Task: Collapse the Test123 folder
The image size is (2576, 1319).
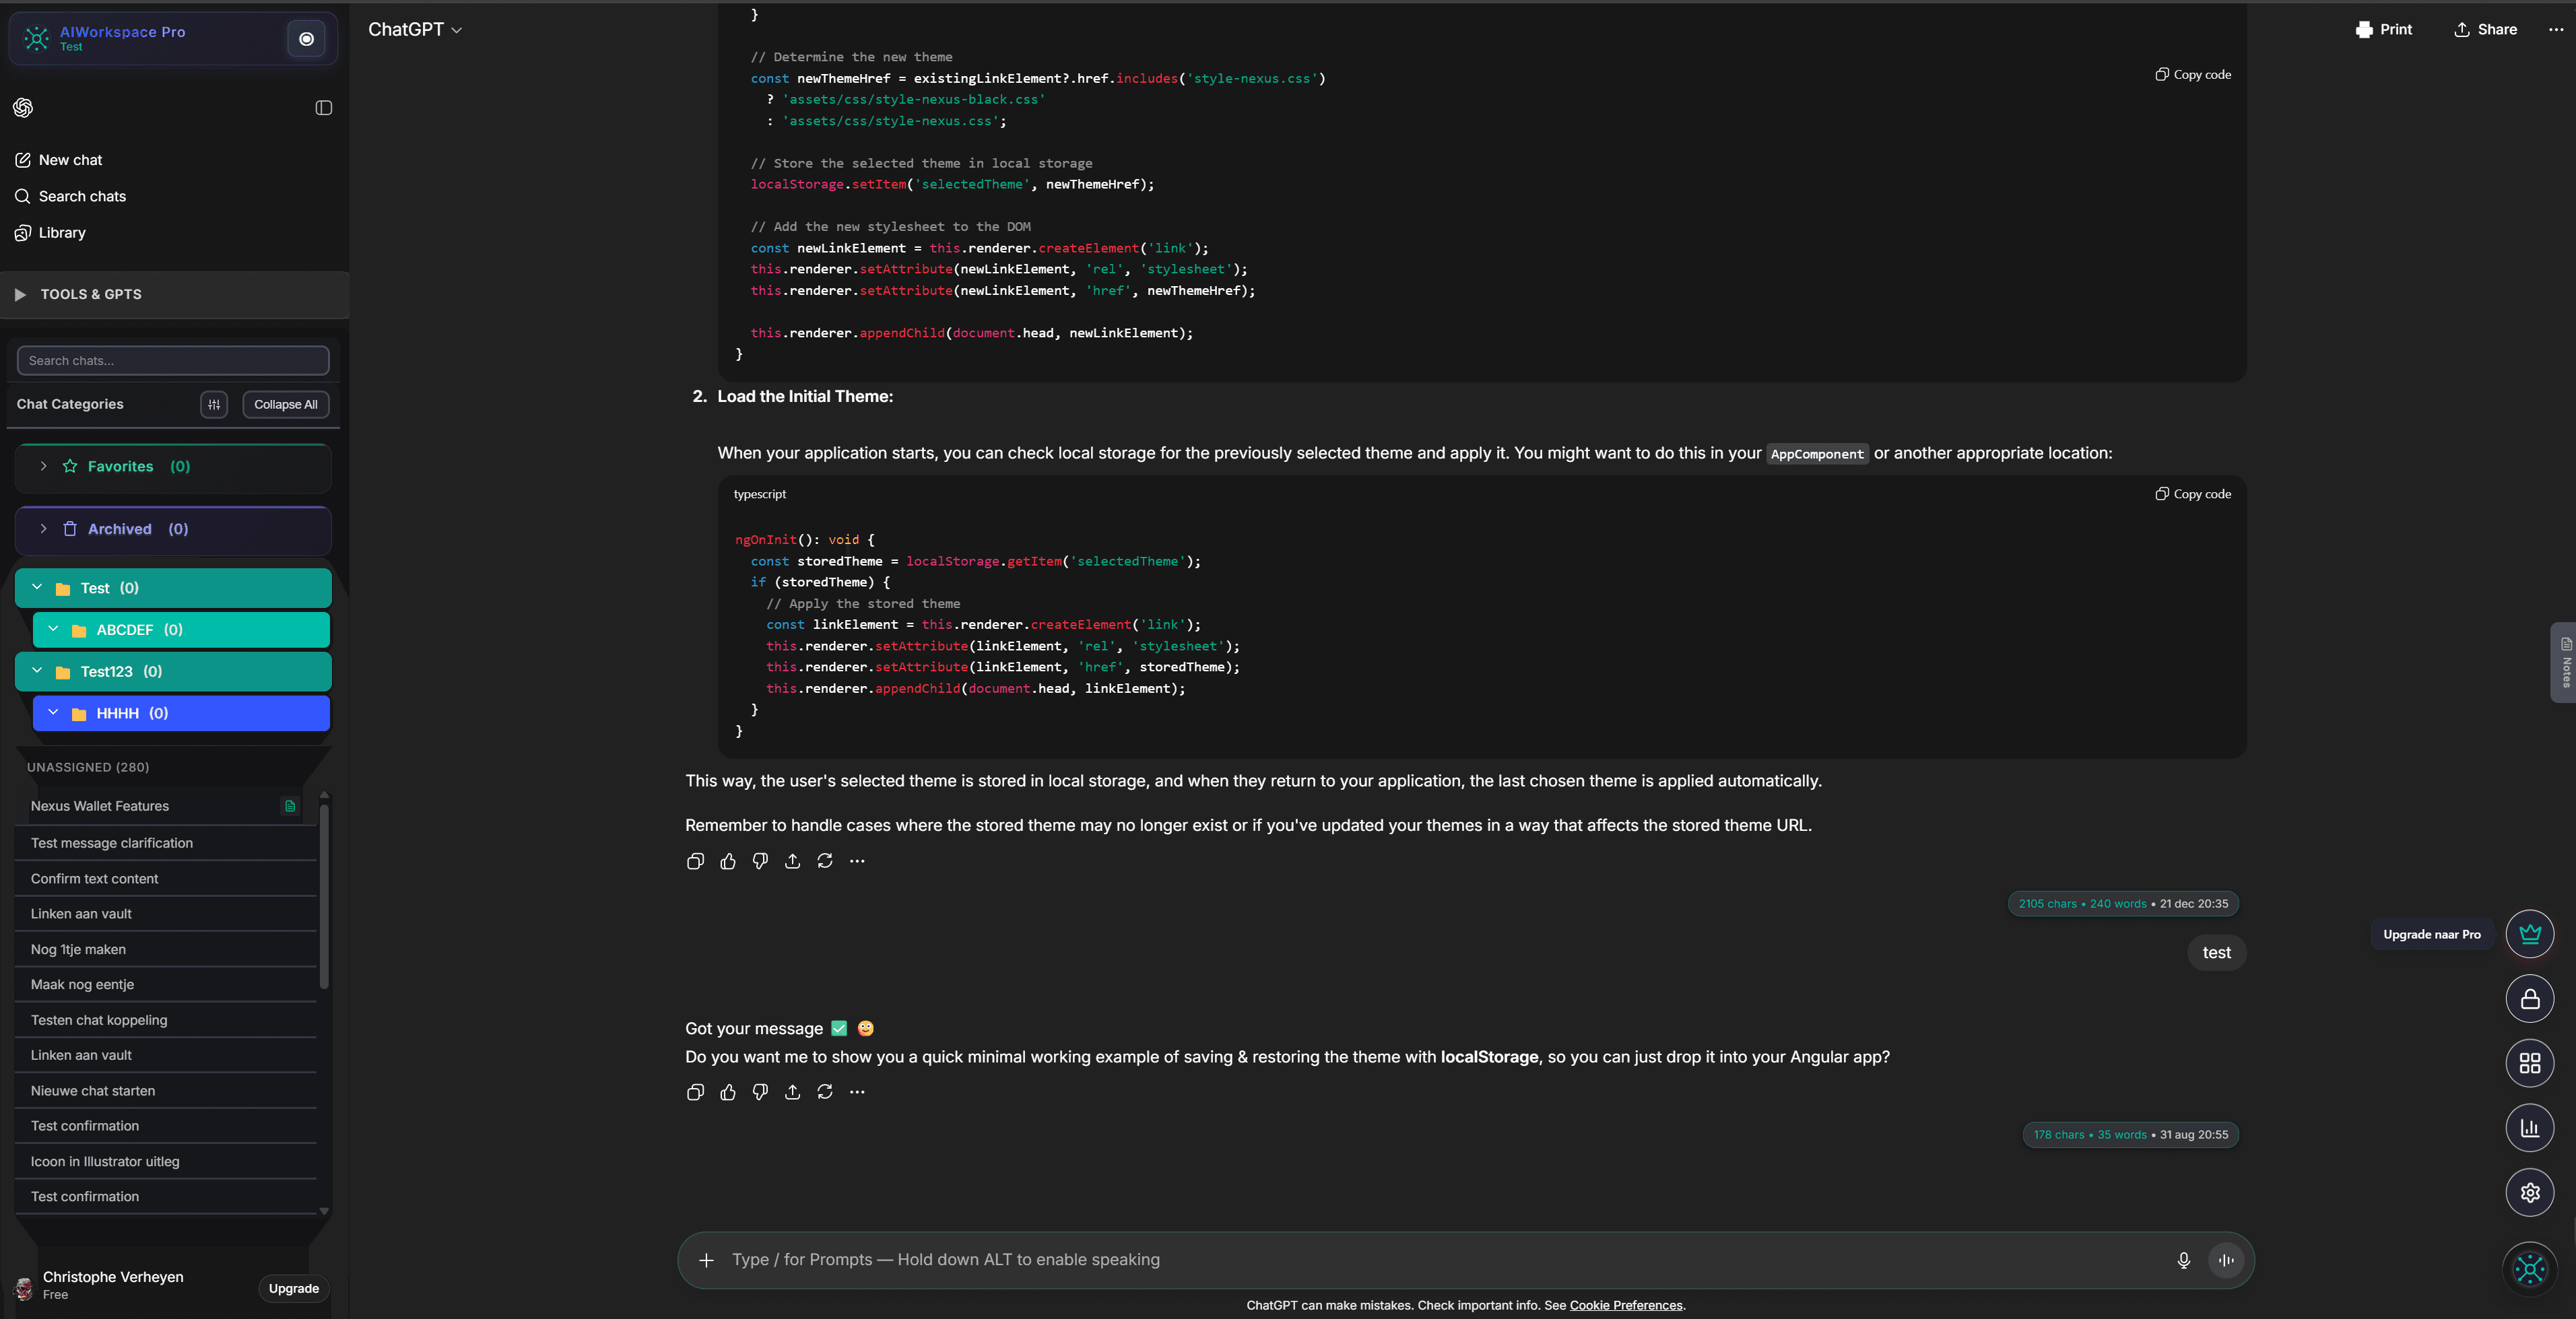Action: click(x=36, y=671)
